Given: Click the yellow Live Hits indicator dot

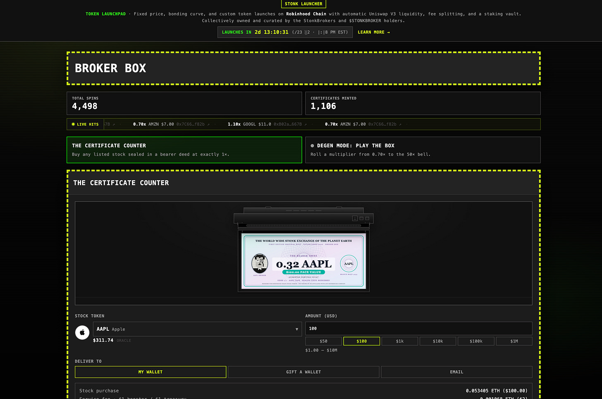Looking at the screenshot, I should 73,124.
